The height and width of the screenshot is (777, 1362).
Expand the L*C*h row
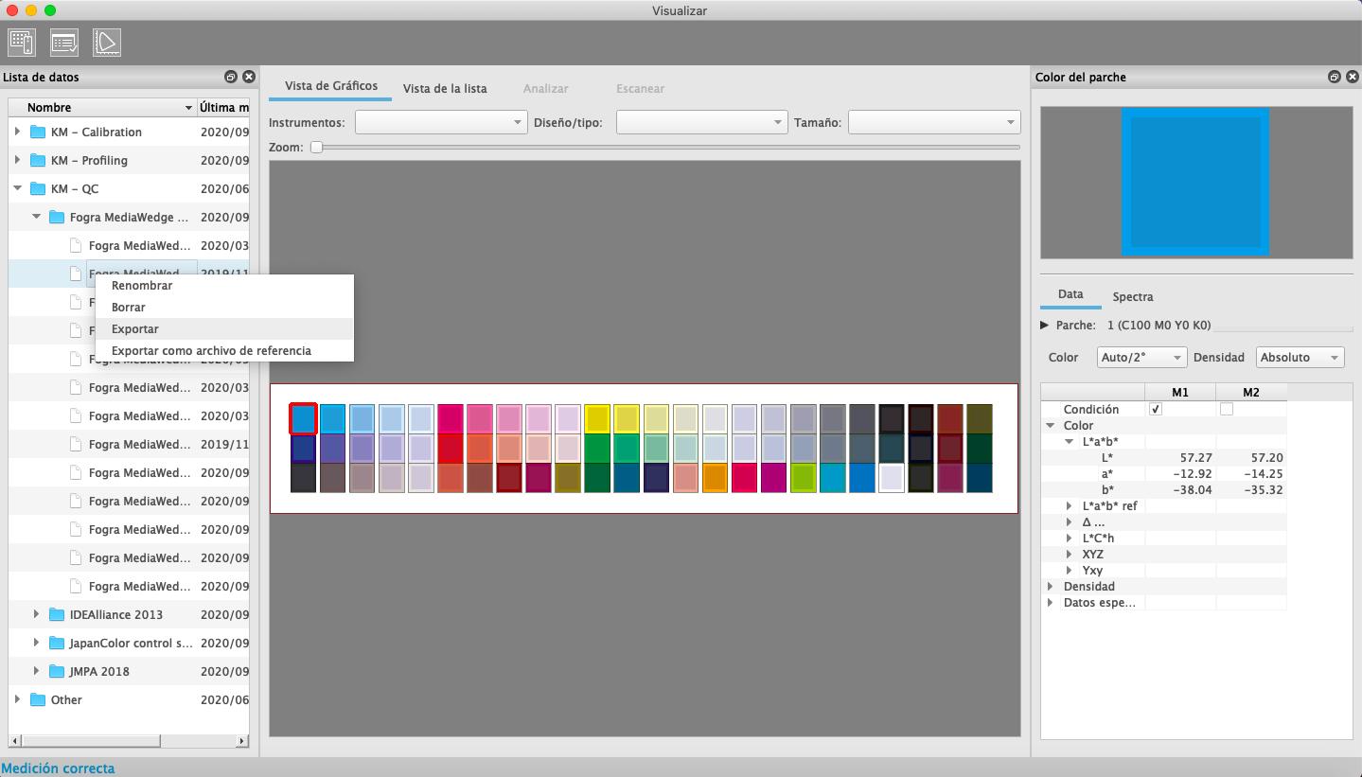coord(1070,538)
